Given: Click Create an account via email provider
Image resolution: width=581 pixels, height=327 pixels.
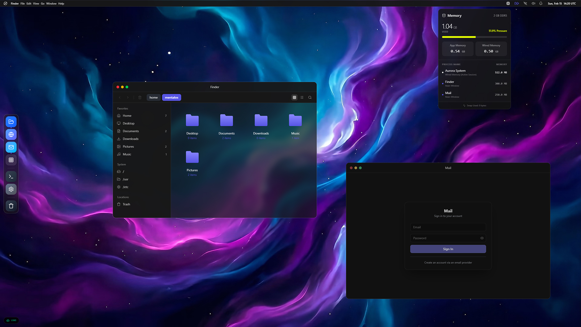Looking at the screenshot, I should click(448, 263).
